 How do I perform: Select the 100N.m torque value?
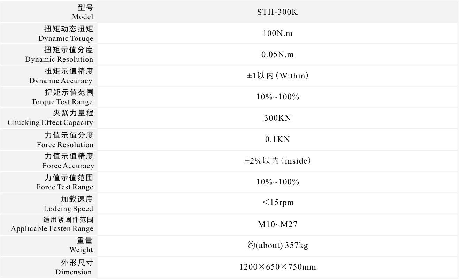tap(277, 34)
